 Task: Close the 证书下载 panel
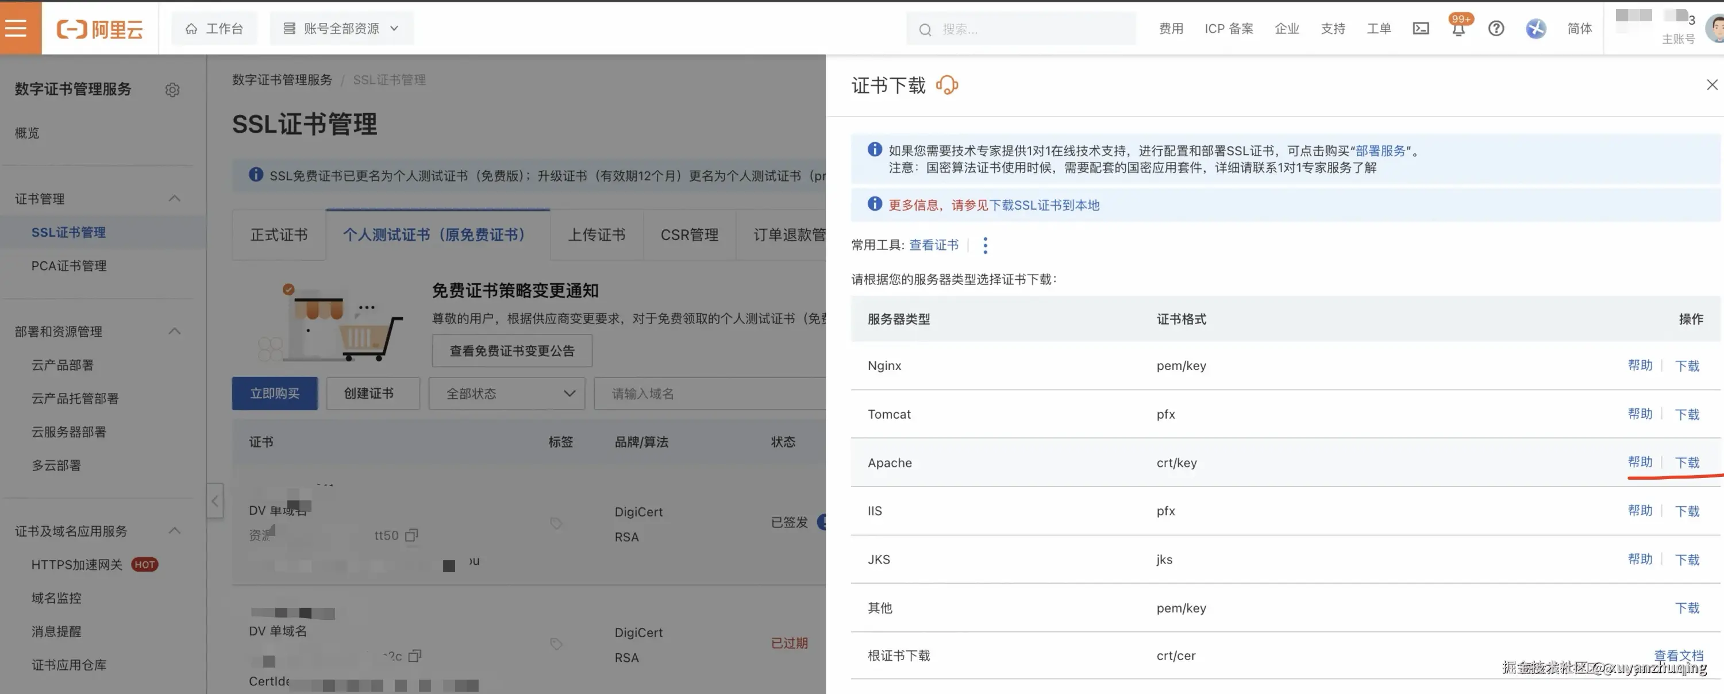pos(1711,85)
